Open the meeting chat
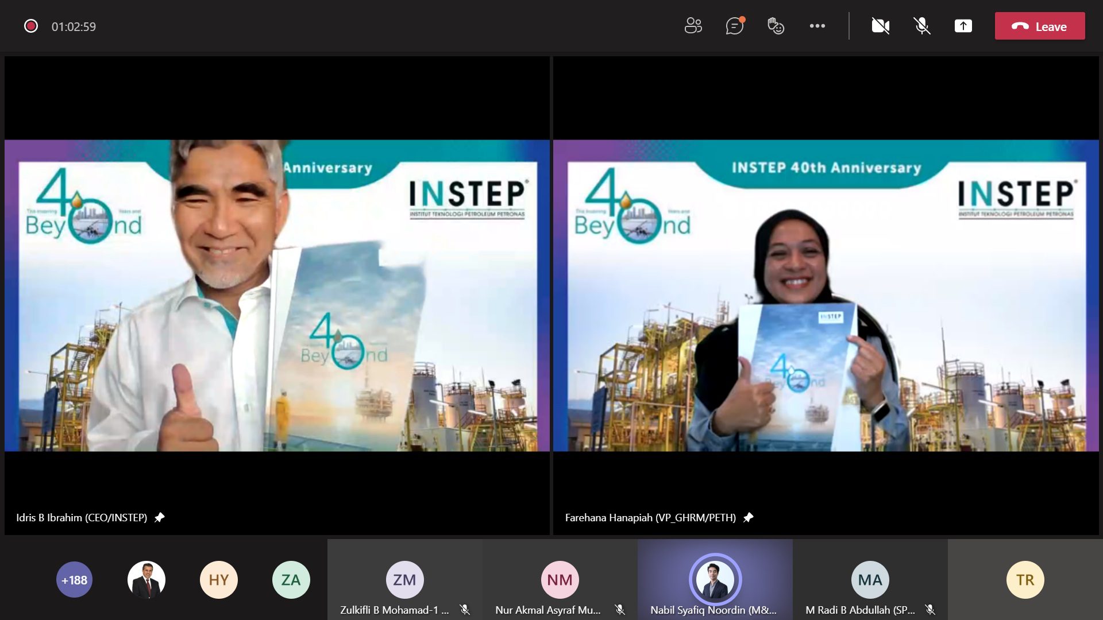1103x620 pixels. pos(735,26)
